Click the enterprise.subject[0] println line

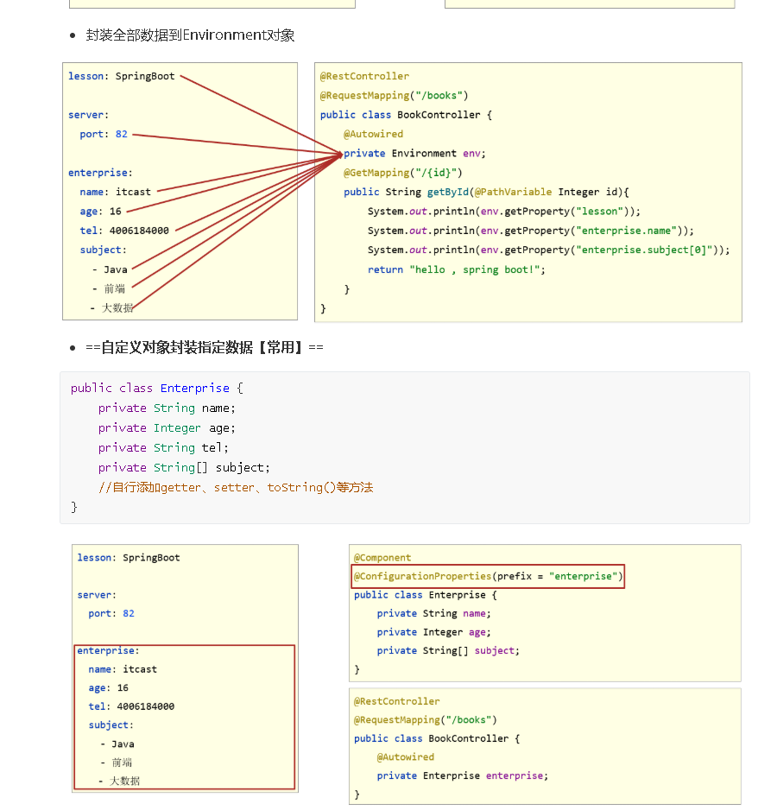pos(548,250)
